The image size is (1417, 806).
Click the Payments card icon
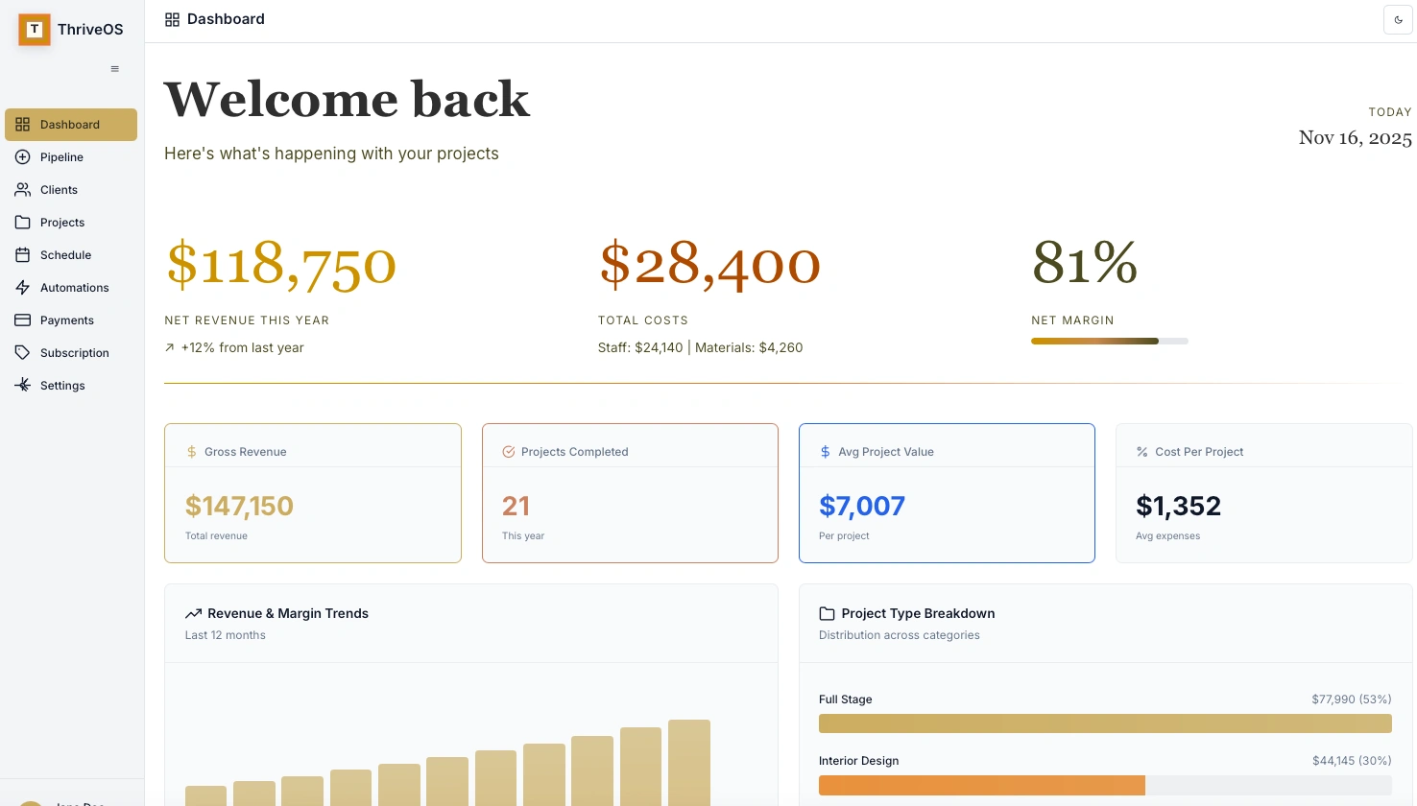coord(23,320)
